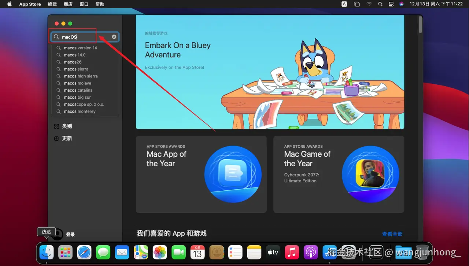Open Mail from the Dock
Viewport: 469px width, 266px height.
pos(122,252)
